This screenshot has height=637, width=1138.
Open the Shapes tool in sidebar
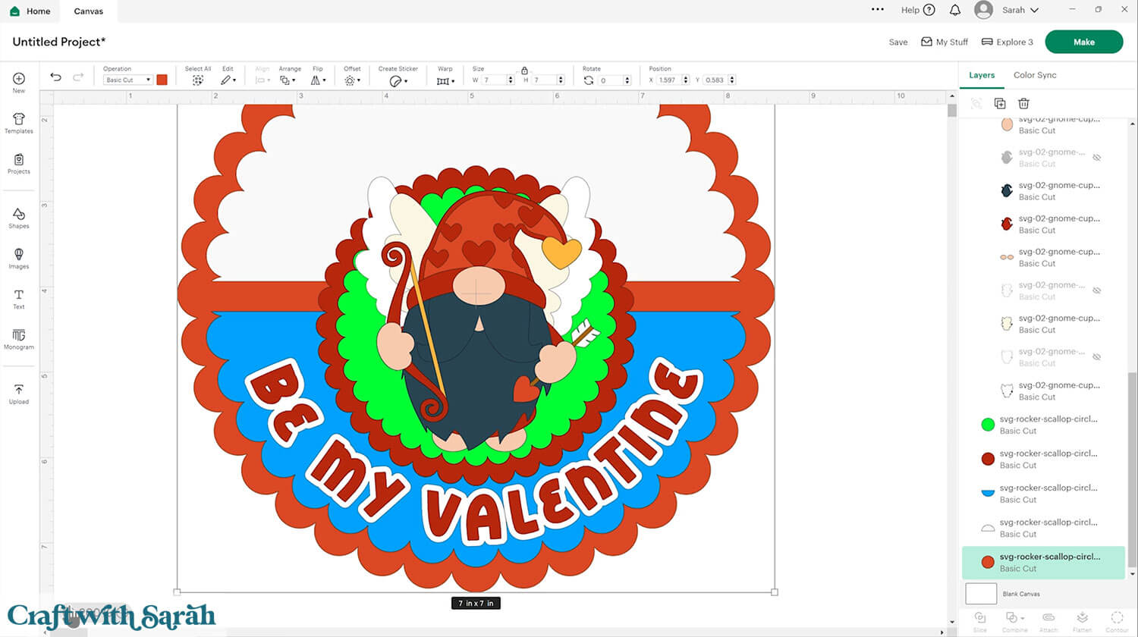pyautogui.click(x=19, y=217)
